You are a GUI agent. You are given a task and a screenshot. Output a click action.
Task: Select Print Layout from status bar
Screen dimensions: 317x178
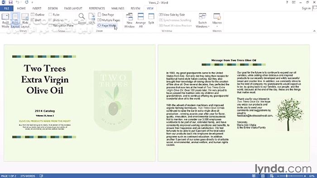tap(263, 176)
